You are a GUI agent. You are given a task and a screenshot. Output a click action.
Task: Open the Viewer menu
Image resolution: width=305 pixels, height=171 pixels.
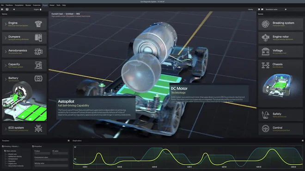coord(52,5)
